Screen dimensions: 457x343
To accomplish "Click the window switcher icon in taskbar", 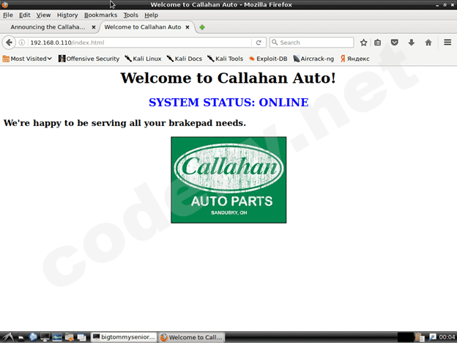I will (81, 337).
